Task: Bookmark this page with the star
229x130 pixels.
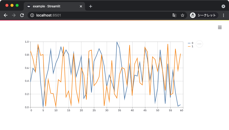Action: click(x=183, y=15)
